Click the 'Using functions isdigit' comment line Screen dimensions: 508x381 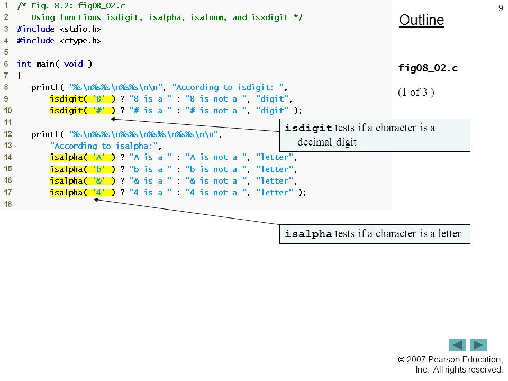[167, 17]
